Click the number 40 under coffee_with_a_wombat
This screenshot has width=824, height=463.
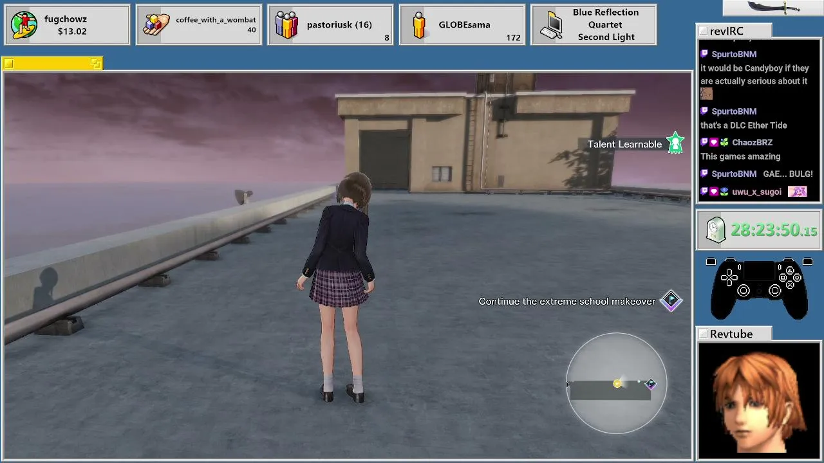coord(252,30)
